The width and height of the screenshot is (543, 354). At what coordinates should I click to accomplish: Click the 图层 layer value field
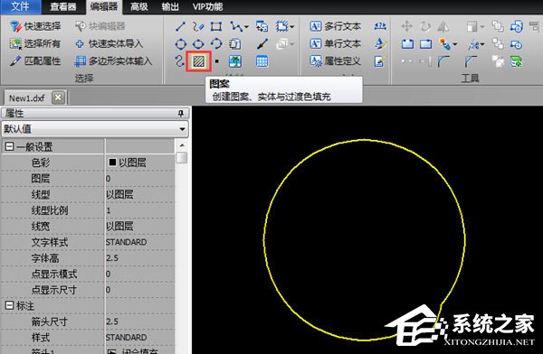(139, 179)
